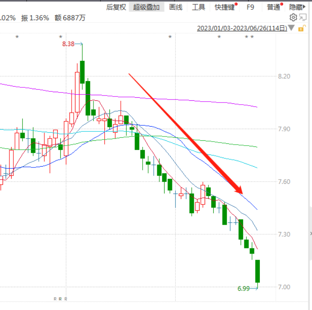312x310 pixels.
Task: Open 画线 drawing tools
Action: (x=176, y=7)
